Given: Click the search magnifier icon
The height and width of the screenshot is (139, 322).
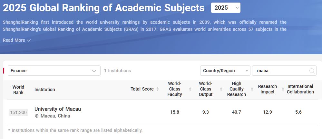Looking at the screenshot, I should [312, 71].
